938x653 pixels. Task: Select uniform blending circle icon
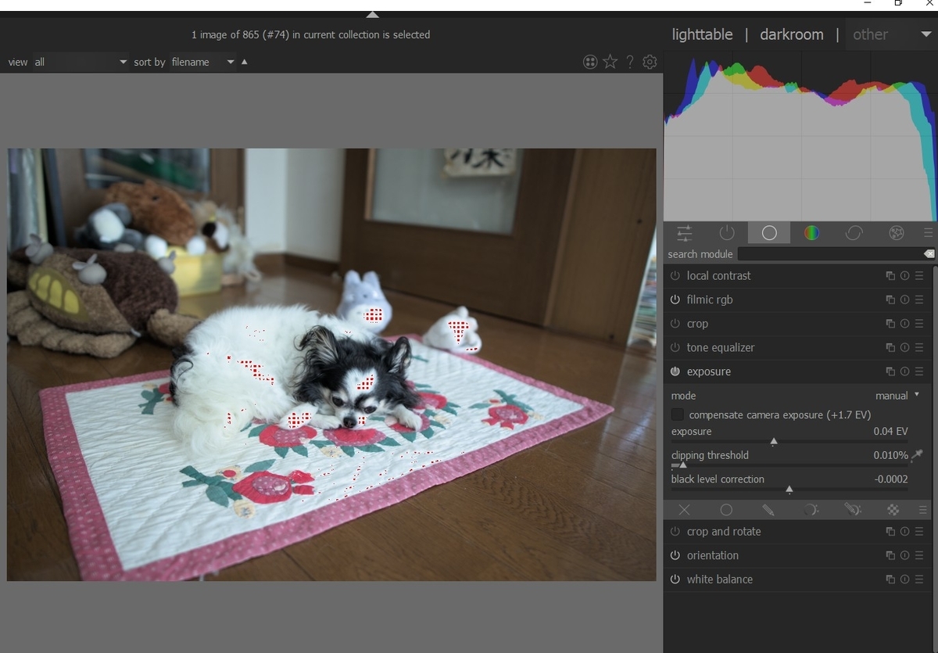tap(726, 510)
